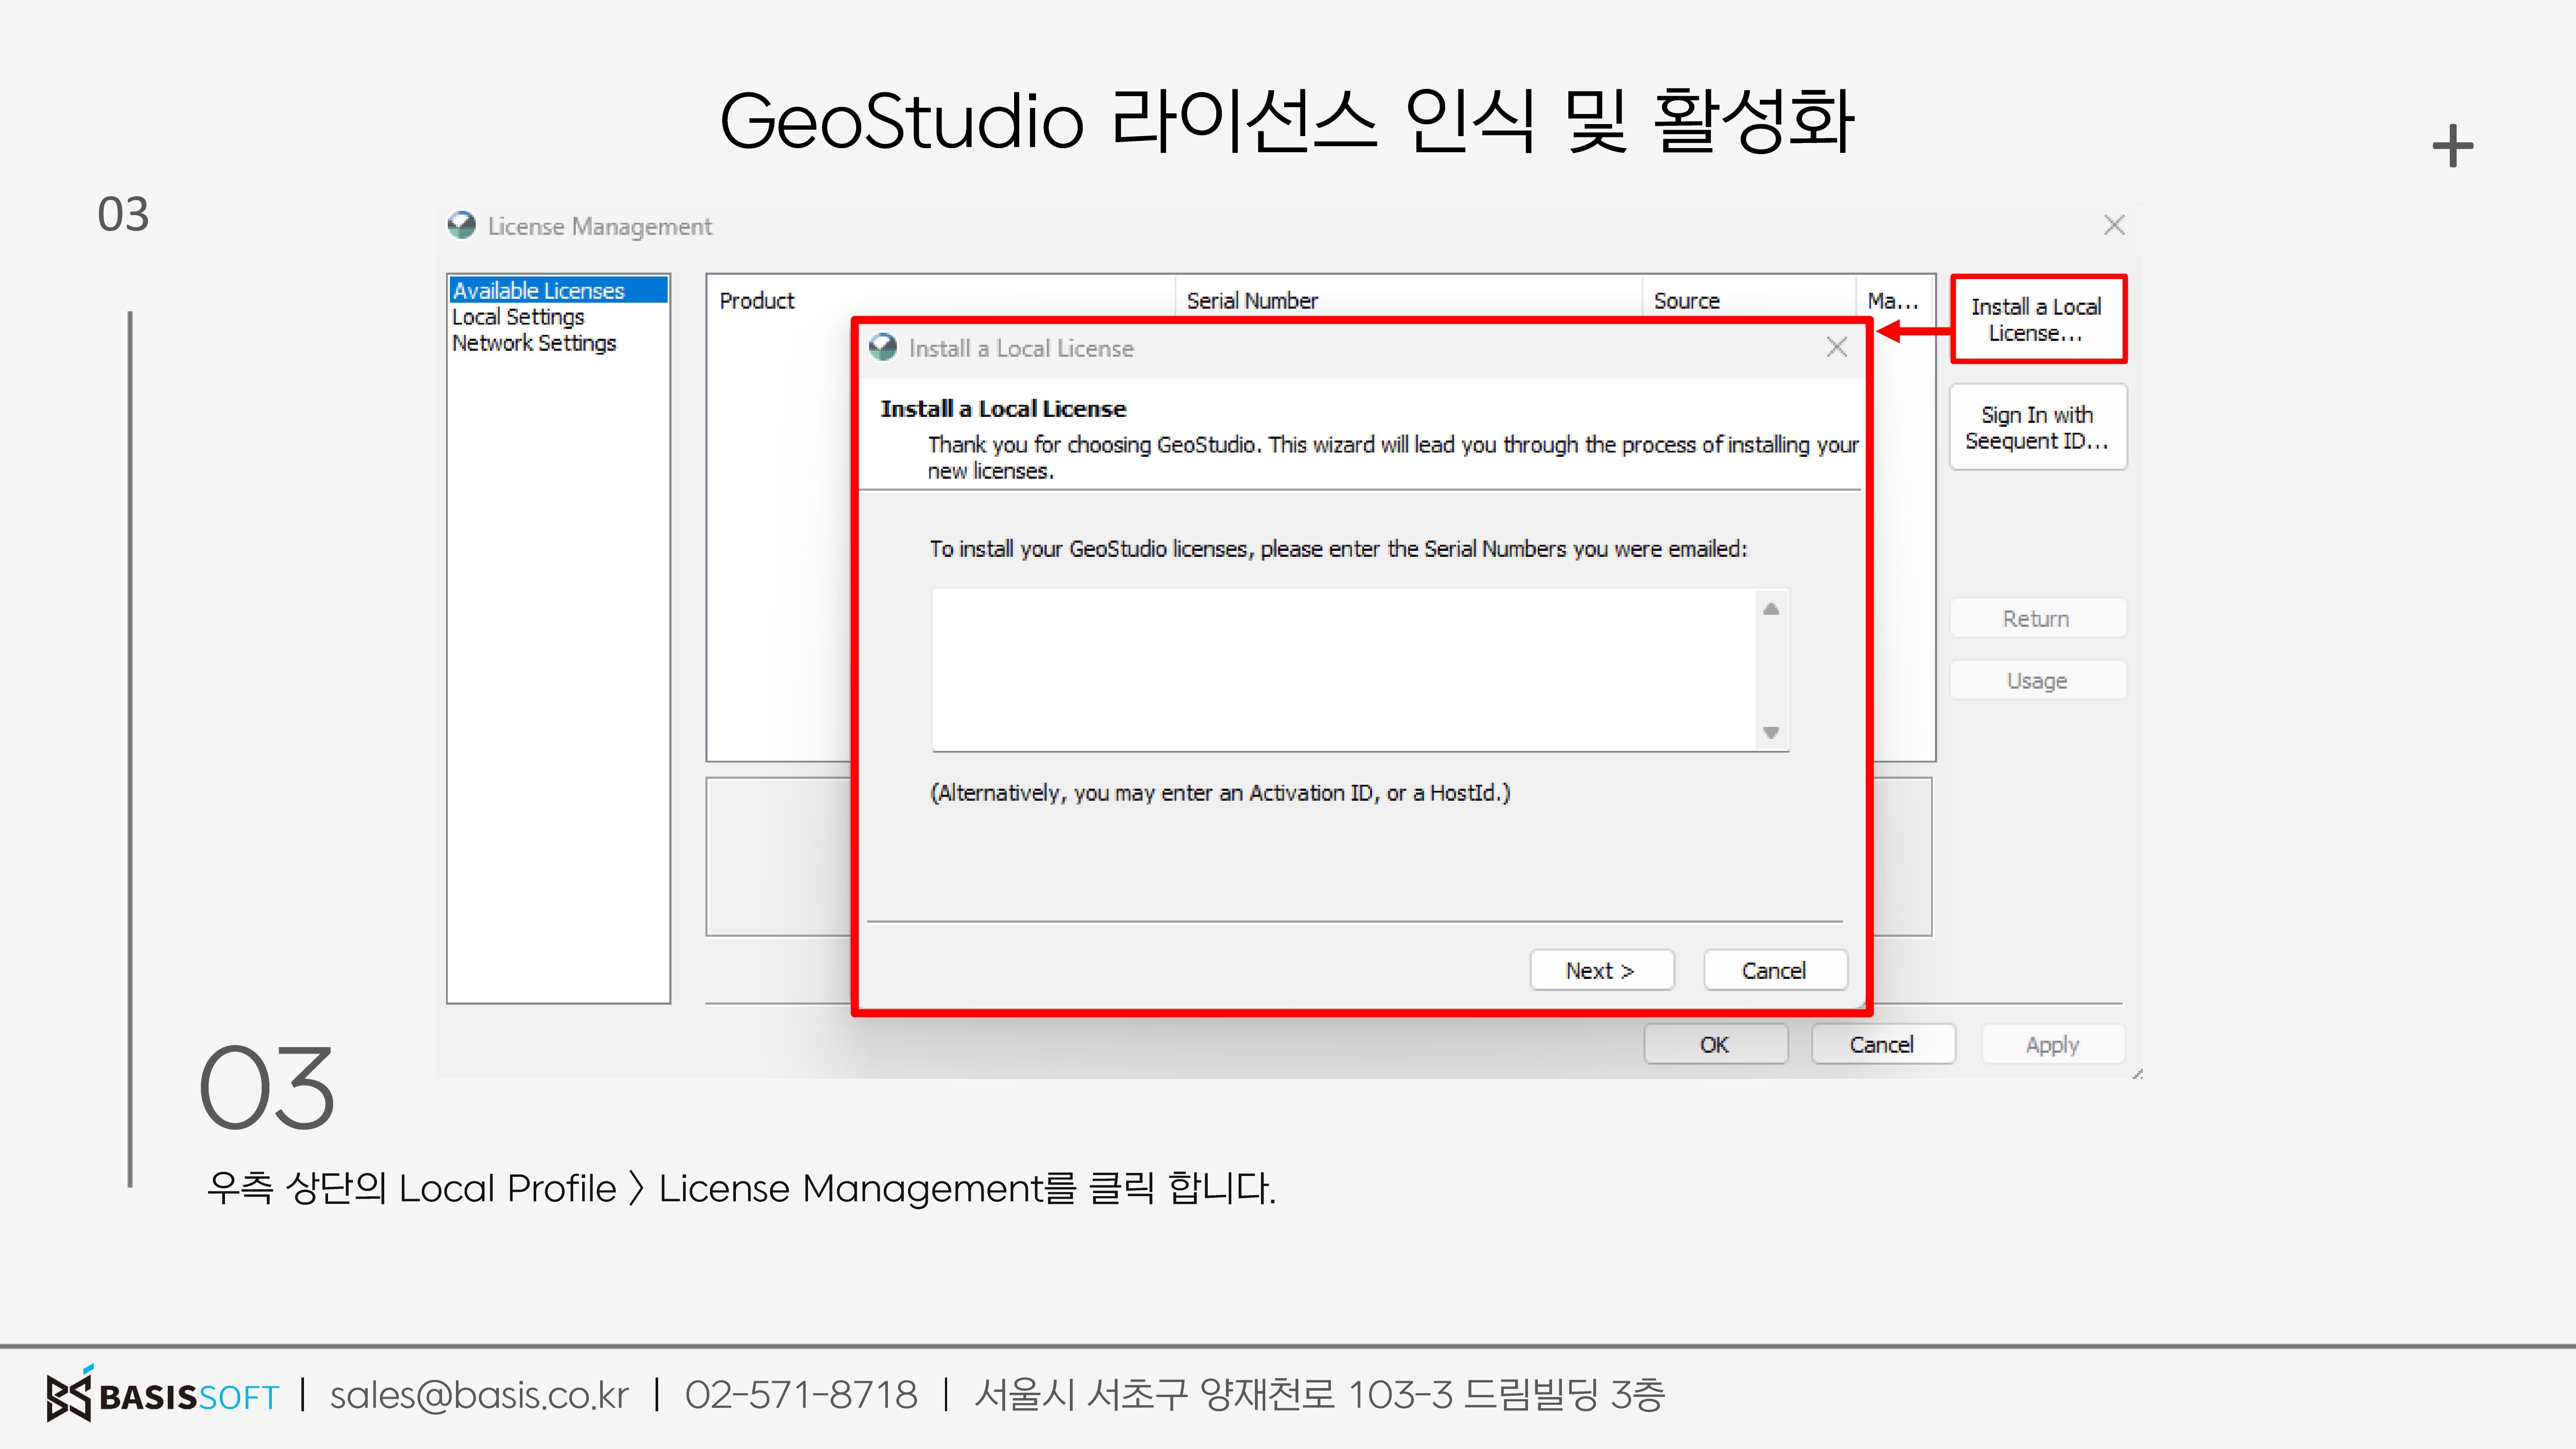Select Available Licenses in the list
Screen dimensions: 2576x1449
pyautogui.click(x=558, y=290)
